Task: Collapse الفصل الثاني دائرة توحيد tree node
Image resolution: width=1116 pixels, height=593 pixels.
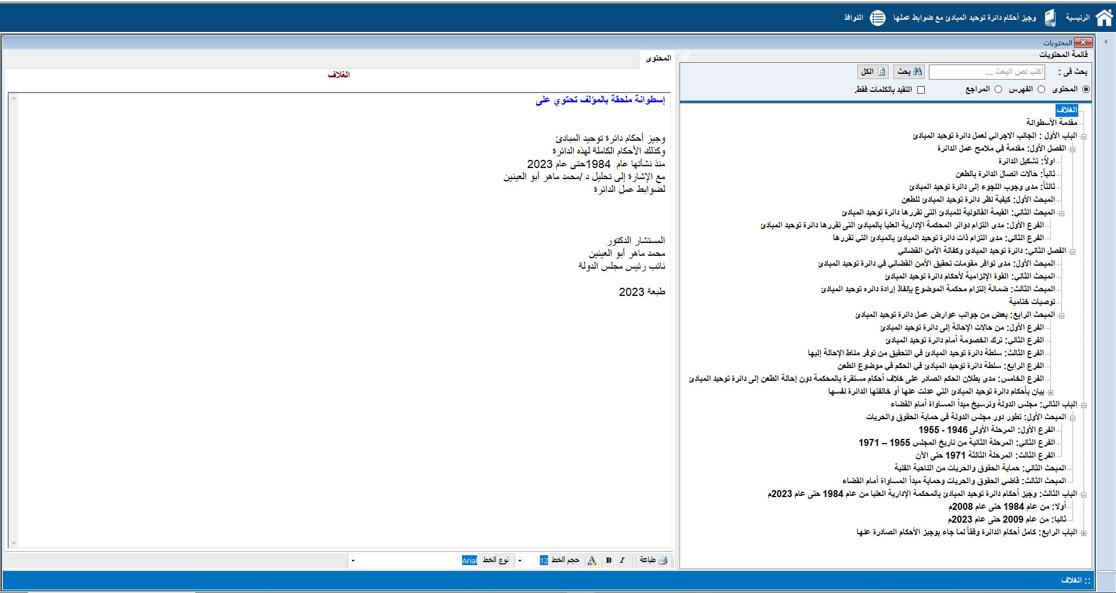Action: 1072,252
